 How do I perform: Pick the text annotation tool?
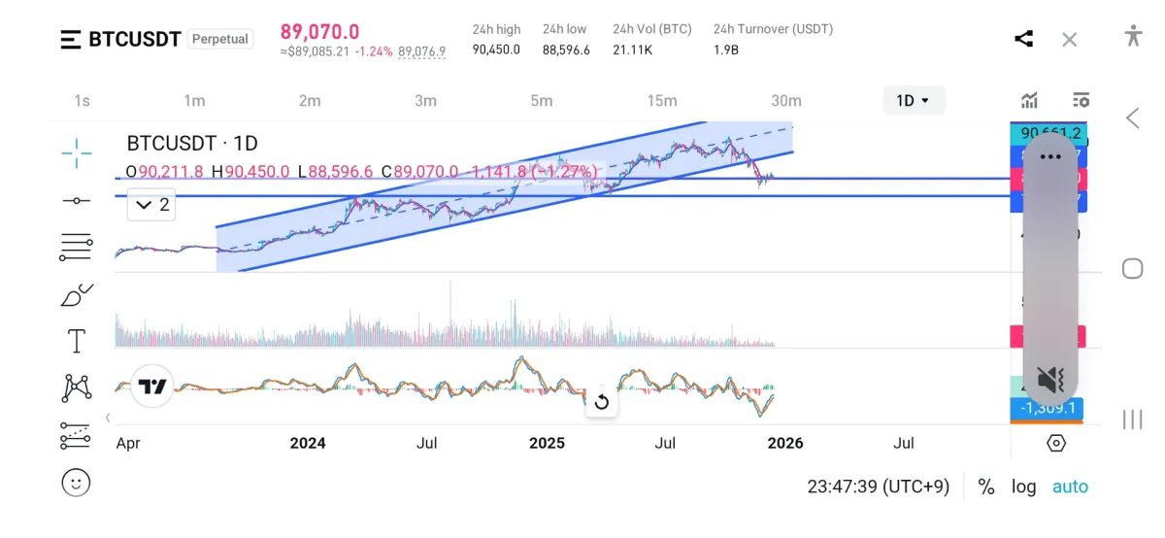click(x=76, y=341)
